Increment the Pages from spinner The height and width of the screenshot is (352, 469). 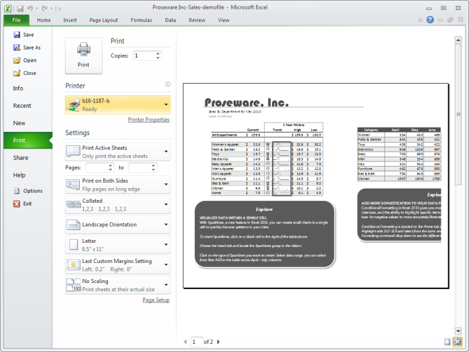click(111, 165)
